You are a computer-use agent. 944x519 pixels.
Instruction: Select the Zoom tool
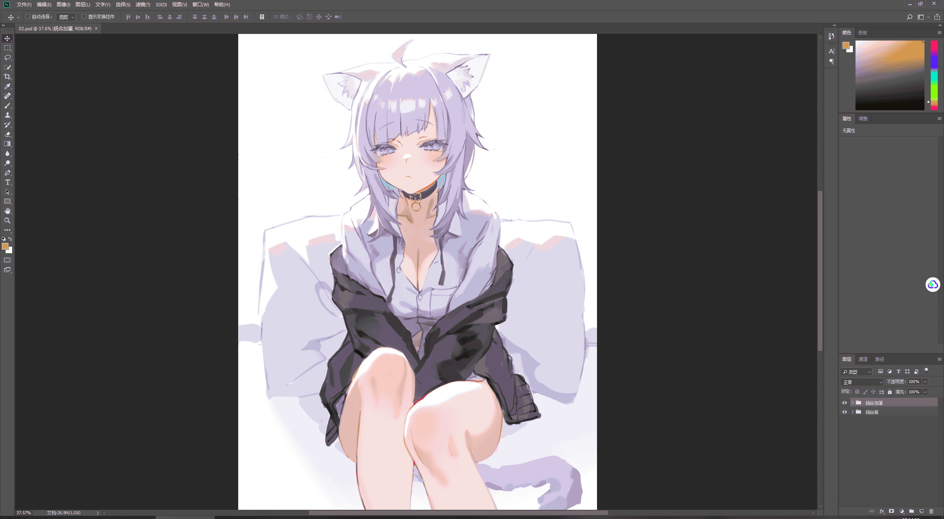[7, 220]
